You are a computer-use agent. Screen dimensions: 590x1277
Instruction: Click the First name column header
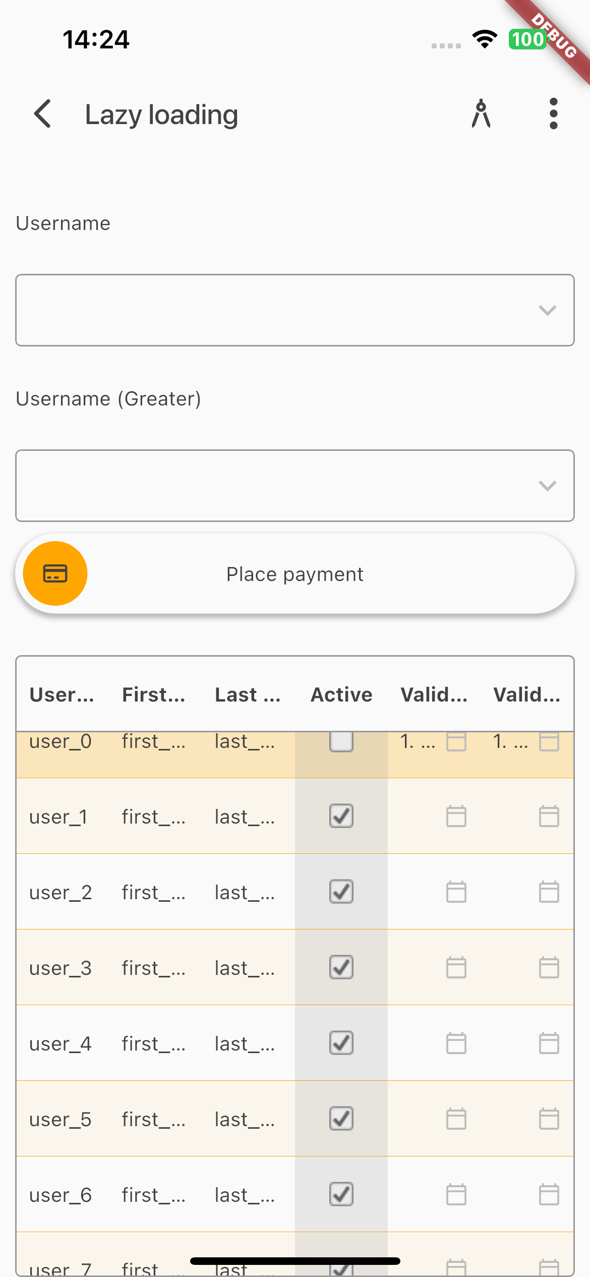[154, 694]
